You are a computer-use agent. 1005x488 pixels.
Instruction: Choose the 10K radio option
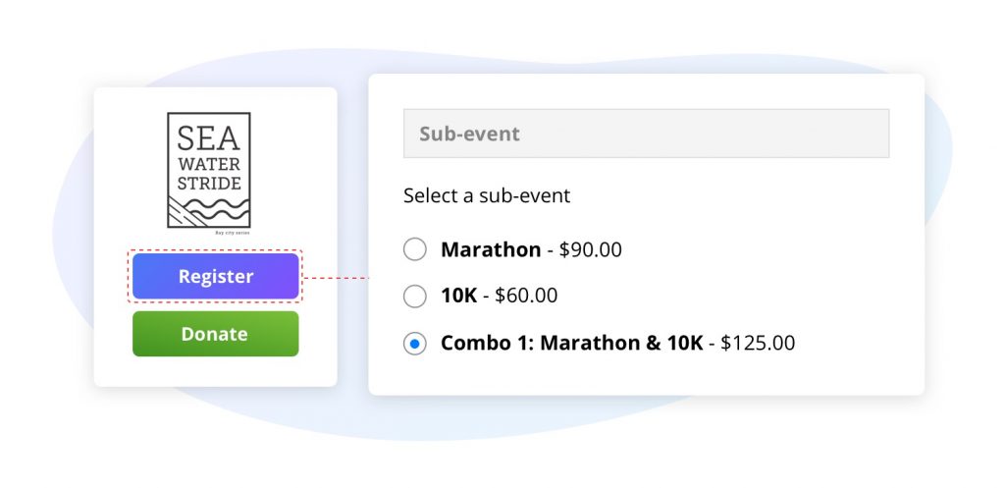click(x=415, y=296)
